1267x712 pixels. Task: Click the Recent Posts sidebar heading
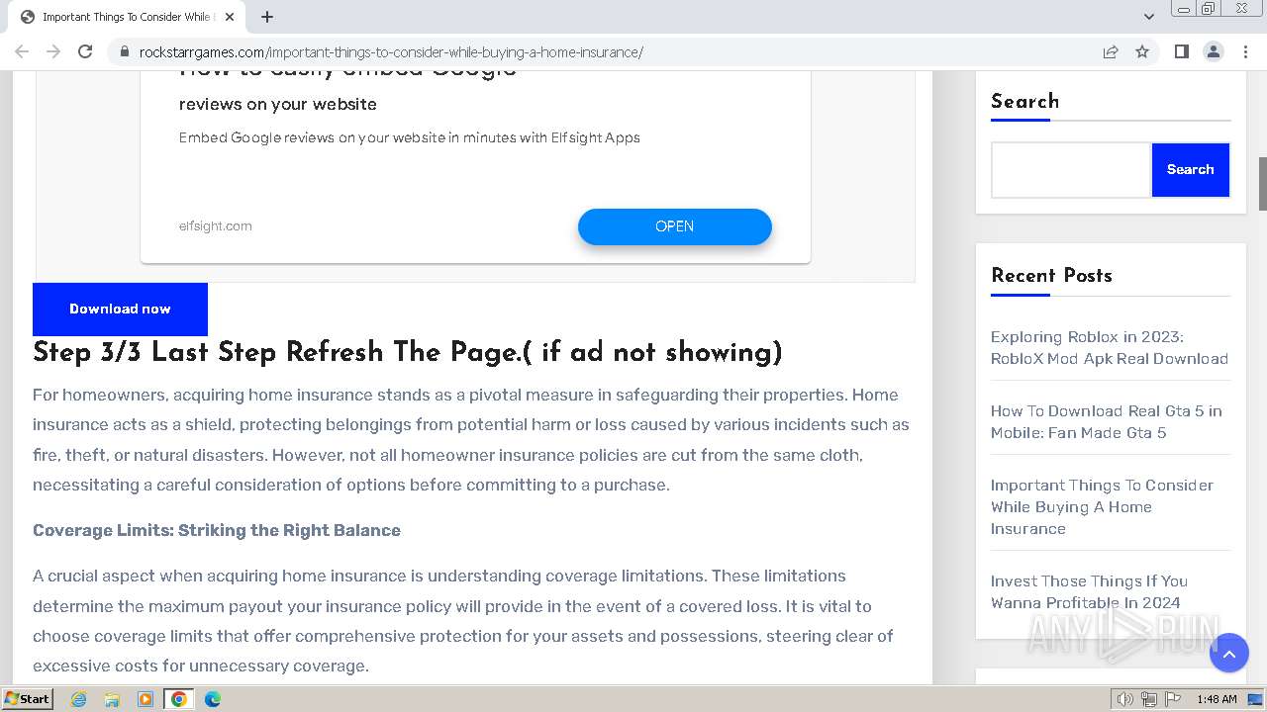[1051, 275]
